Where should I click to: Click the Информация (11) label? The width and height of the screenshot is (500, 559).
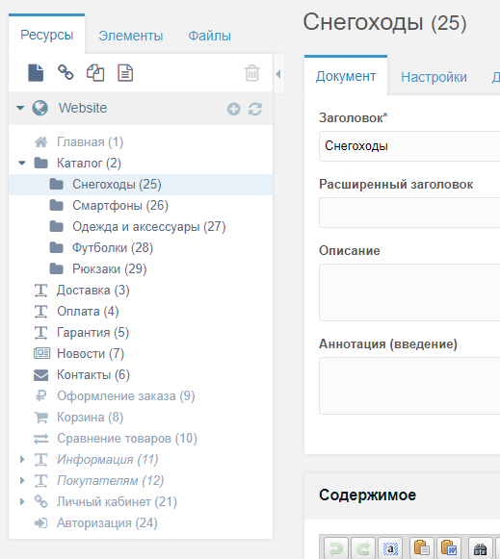[108, 459]
